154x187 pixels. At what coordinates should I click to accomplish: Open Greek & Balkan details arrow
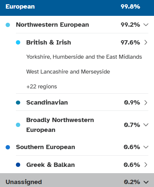click(146, 165)
